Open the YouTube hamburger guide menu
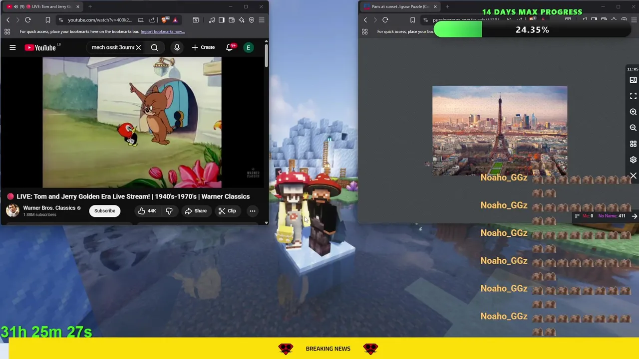This screenshot has width=639, height=359. 12,47
